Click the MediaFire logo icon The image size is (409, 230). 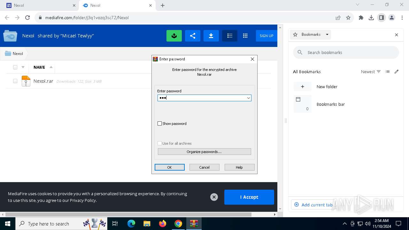point(10,36)
